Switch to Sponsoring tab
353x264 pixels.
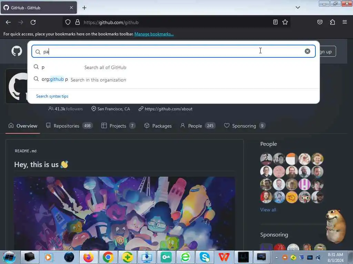coord(245,126)
